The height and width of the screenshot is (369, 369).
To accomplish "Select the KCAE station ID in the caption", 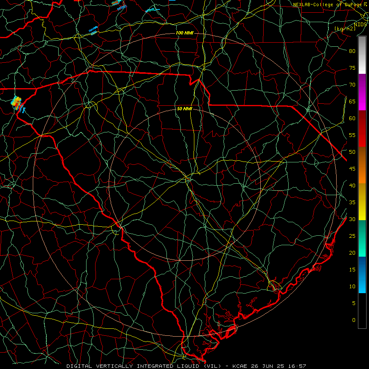I will click(x=239, y=366).
